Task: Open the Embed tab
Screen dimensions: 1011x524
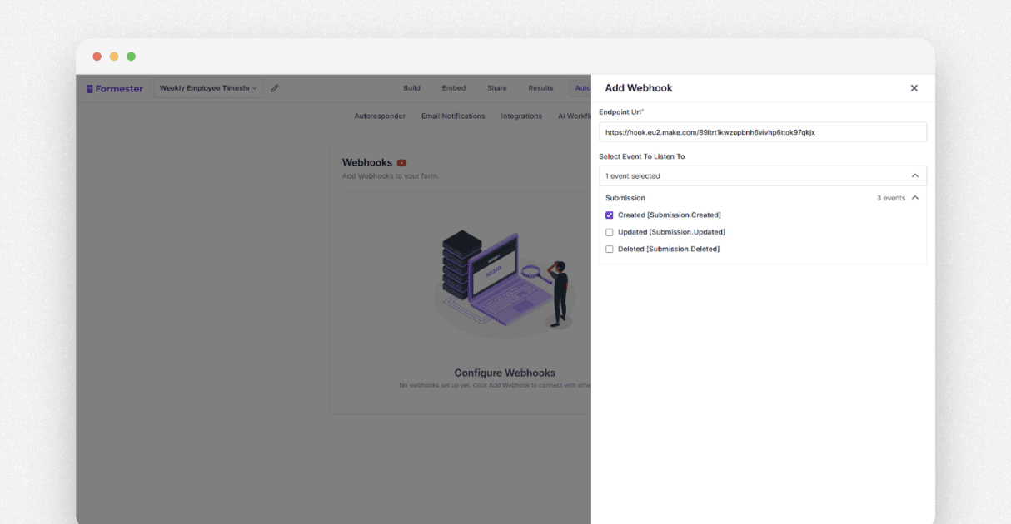Action: [453, 87]
